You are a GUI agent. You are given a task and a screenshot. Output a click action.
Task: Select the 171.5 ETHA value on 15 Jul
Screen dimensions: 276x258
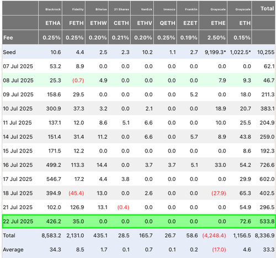pyautogui.click(x=55, y=151)
